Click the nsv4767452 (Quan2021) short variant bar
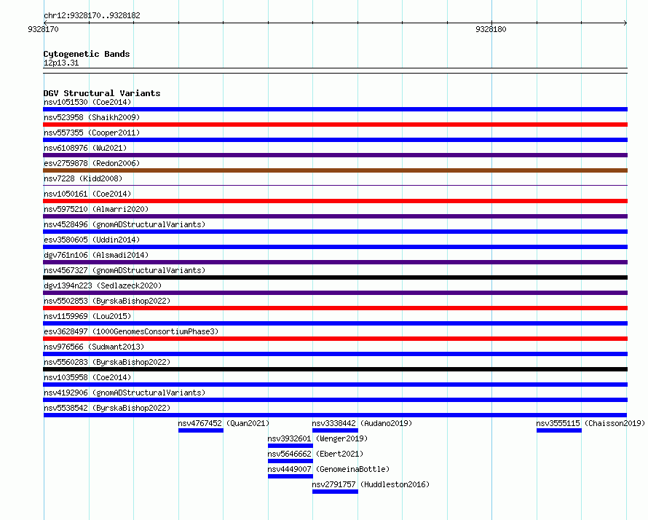 (201, 430)
